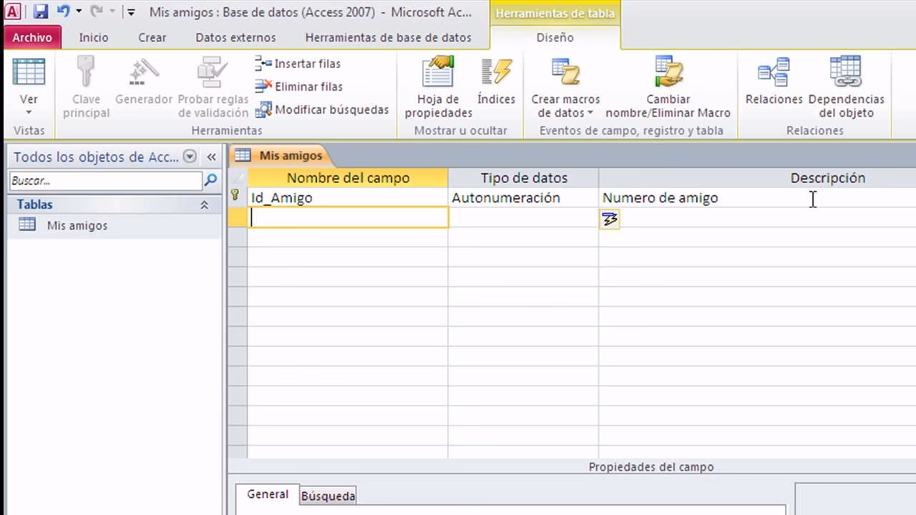Open the Archivo tab
Viewport: 916px width, 515px height.
[x=32, y=37]
